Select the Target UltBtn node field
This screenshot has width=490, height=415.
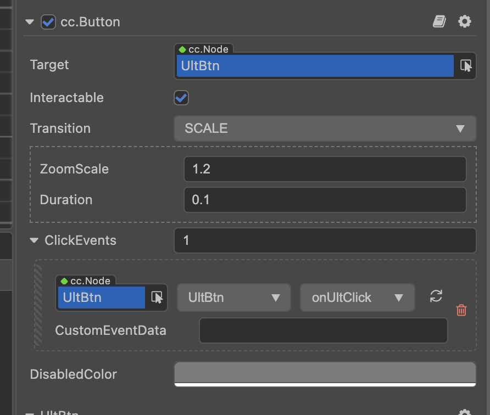tap(315, 66)
